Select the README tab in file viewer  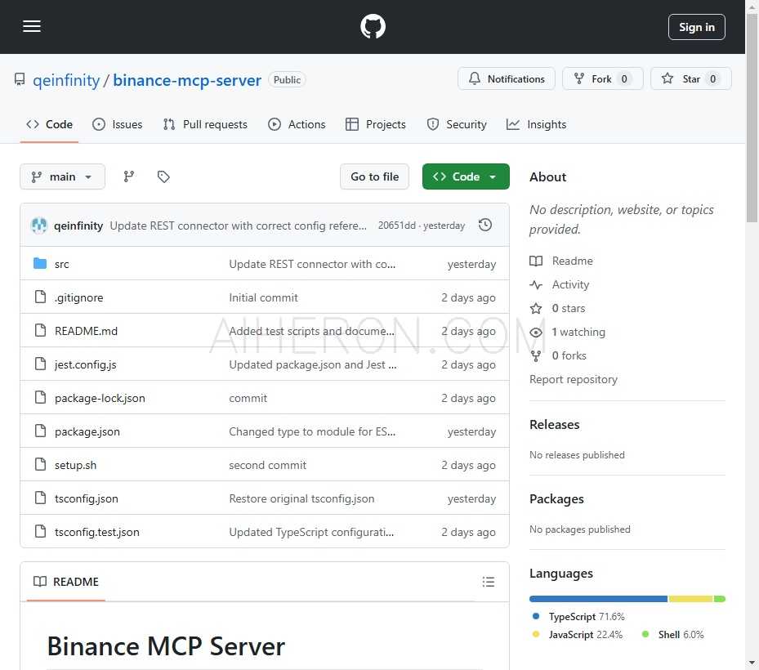coord(66,582)
